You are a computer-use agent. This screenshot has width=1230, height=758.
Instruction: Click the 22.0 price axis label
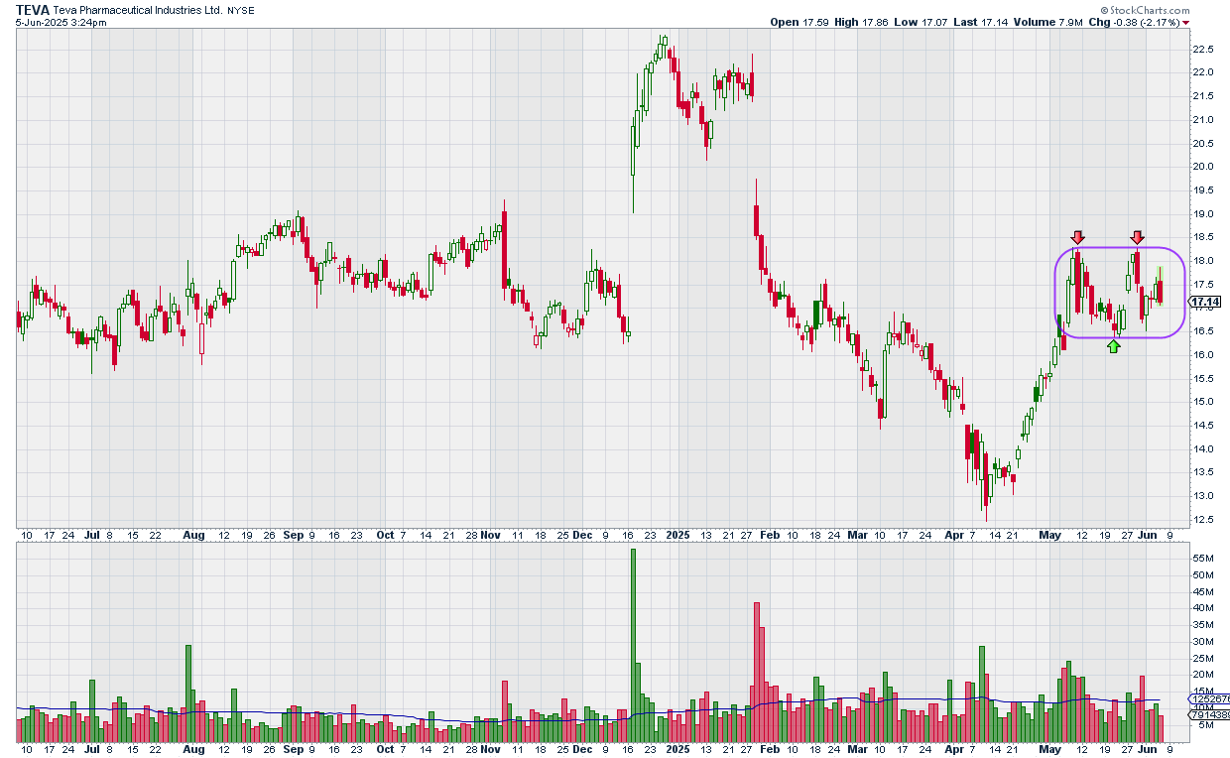click(1203, 72)
